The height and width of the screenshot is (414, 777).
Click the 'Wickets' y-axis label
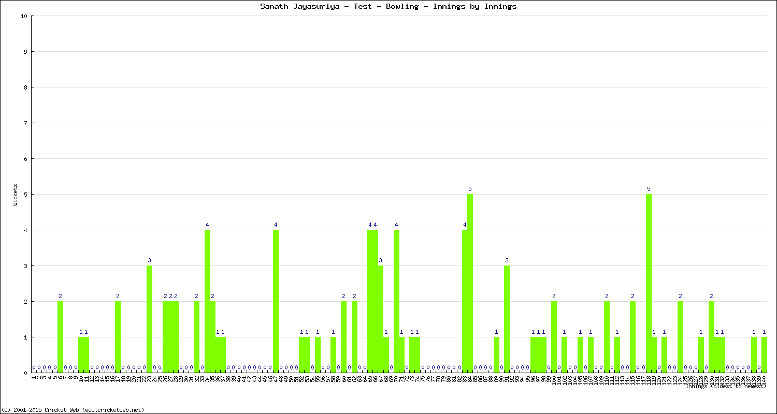[x=16, y=195]
